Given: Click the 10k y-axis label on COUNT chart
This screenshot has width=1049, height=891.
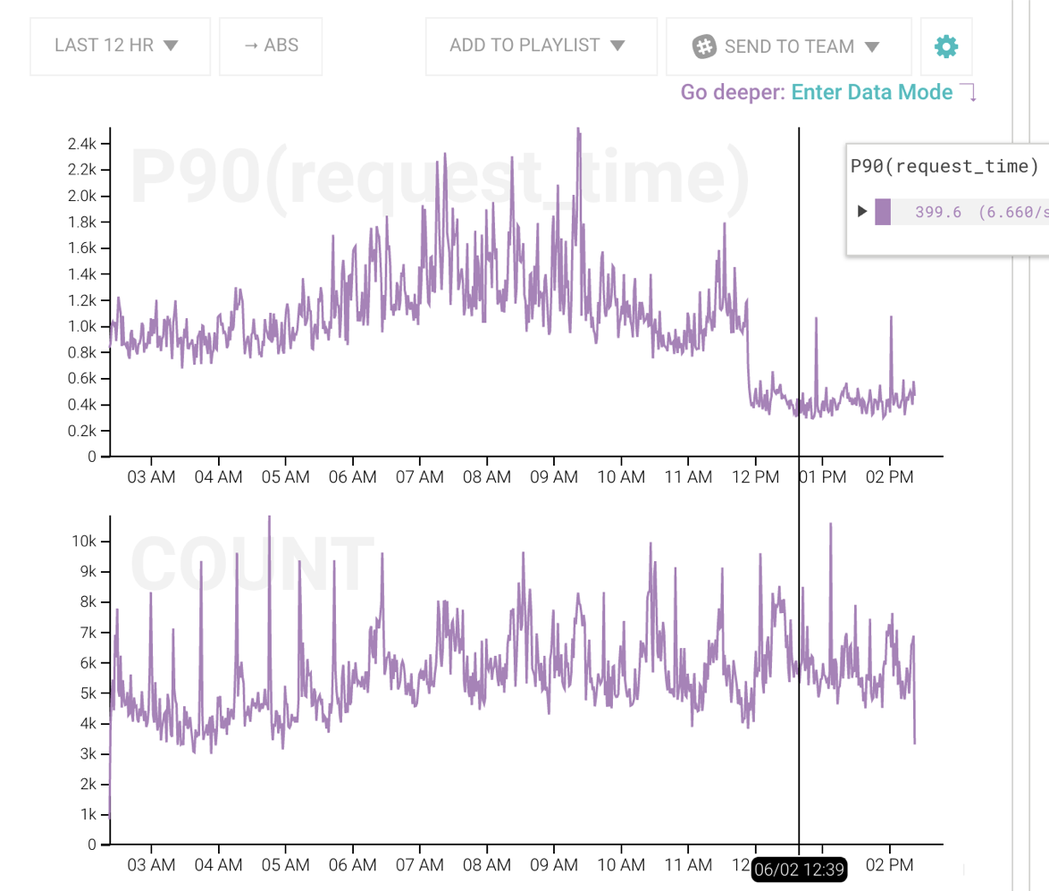Looking at the screenshot, I should 84,542.
